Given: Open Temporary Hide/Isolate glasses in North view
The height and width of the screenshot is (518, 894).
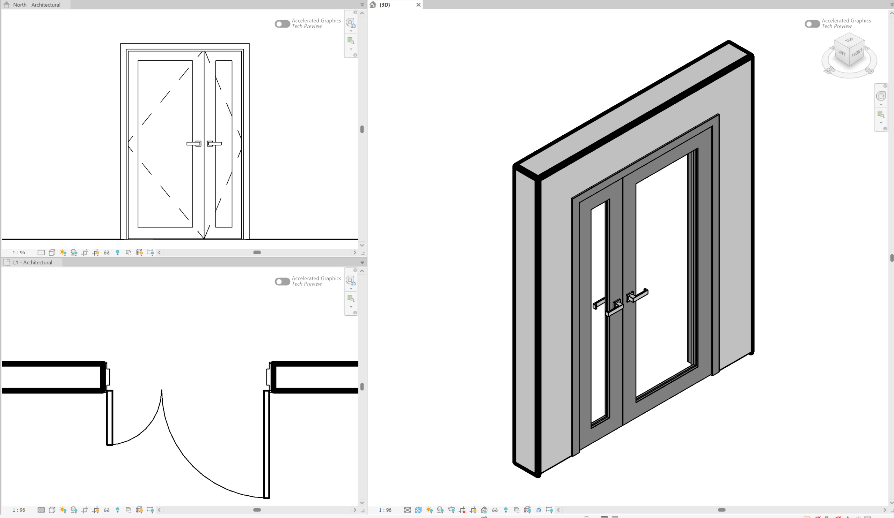Looking at the screenshot, I should pyautogui.click(x=107, y=253).
